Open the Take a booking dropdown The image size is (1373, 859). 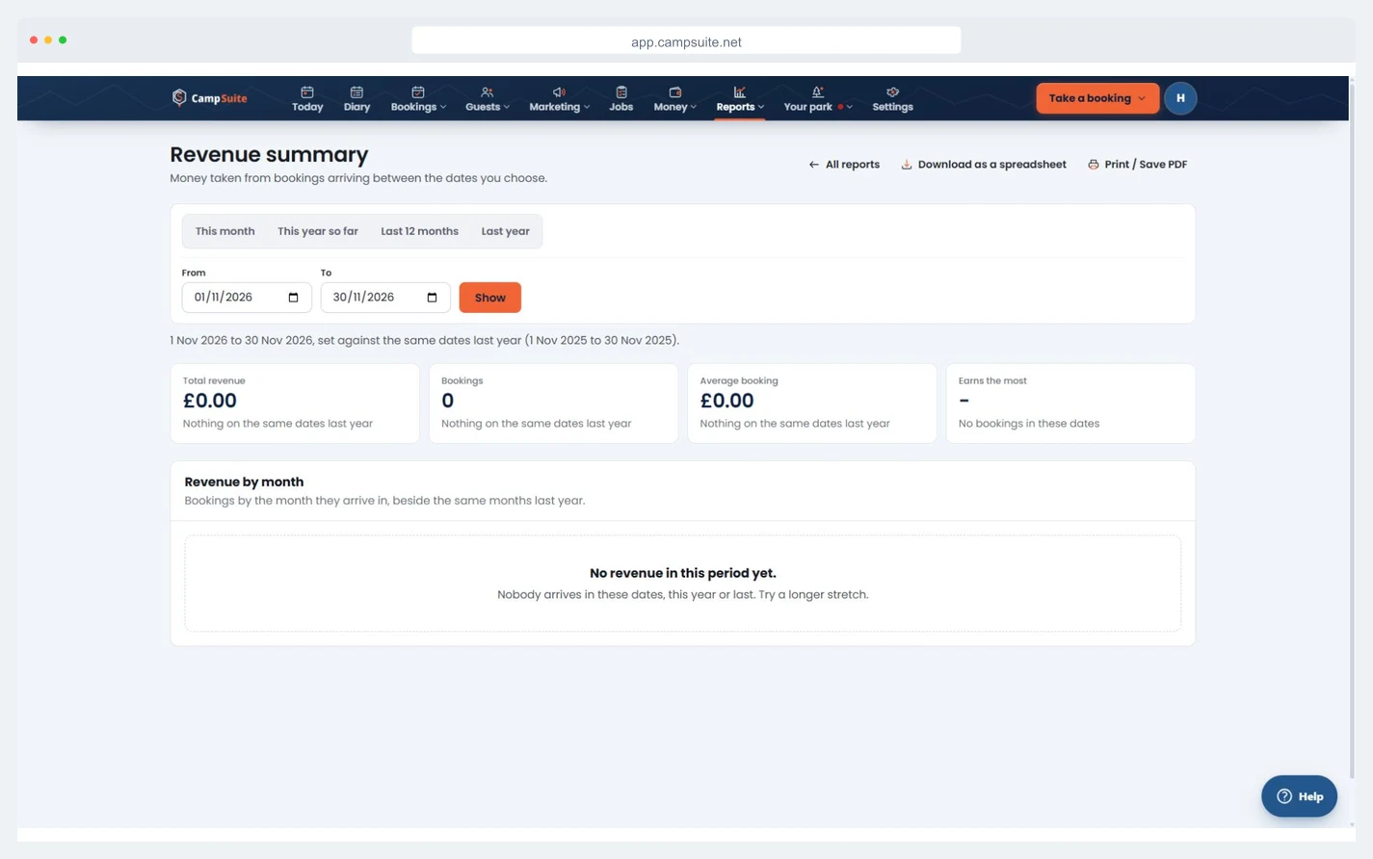click(x=1097, y=98)
